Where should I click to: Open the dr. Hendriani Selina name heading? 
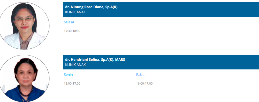point(95,60)
